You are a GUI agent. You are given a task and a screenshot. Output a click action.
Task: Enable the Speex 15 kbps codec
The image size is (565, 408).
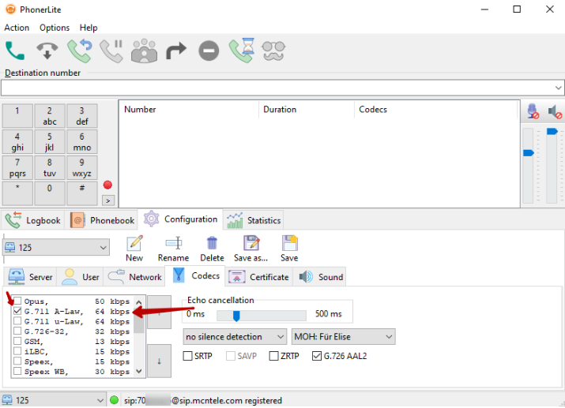17,361
